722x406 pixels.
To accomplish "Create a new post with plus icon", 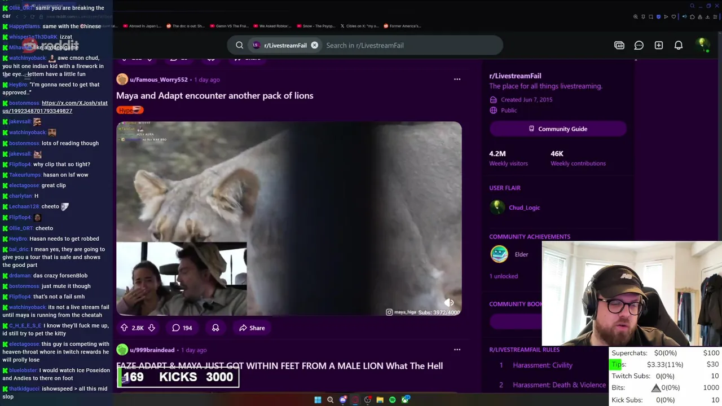I will [x=659, y=45].
